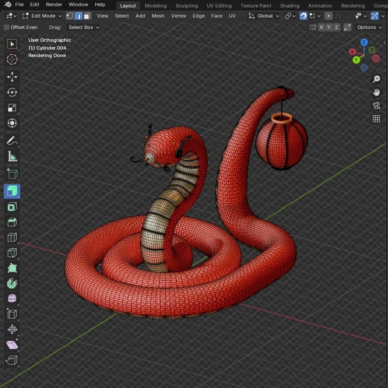The image size is (388, 388).
Task: Open the editor type dropdown
Action: (x=11, y=16)
